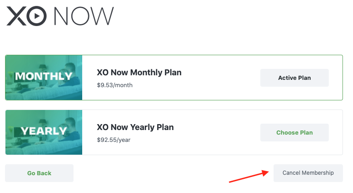Image resolution: width=353 pixels, height=193 pixels.
Task: Click the $92.55/year price text
Action: click(x=113, y=140)
